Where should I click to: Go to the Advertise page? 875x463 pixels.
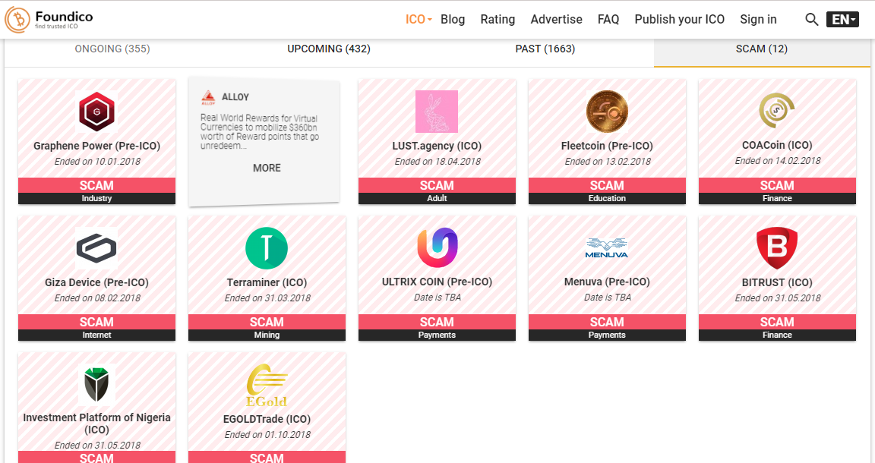pyautogui.click(x=556, y=20)
